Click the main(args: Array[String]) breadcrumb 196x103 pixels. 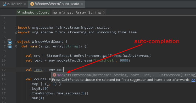click(x=79, y=12)
